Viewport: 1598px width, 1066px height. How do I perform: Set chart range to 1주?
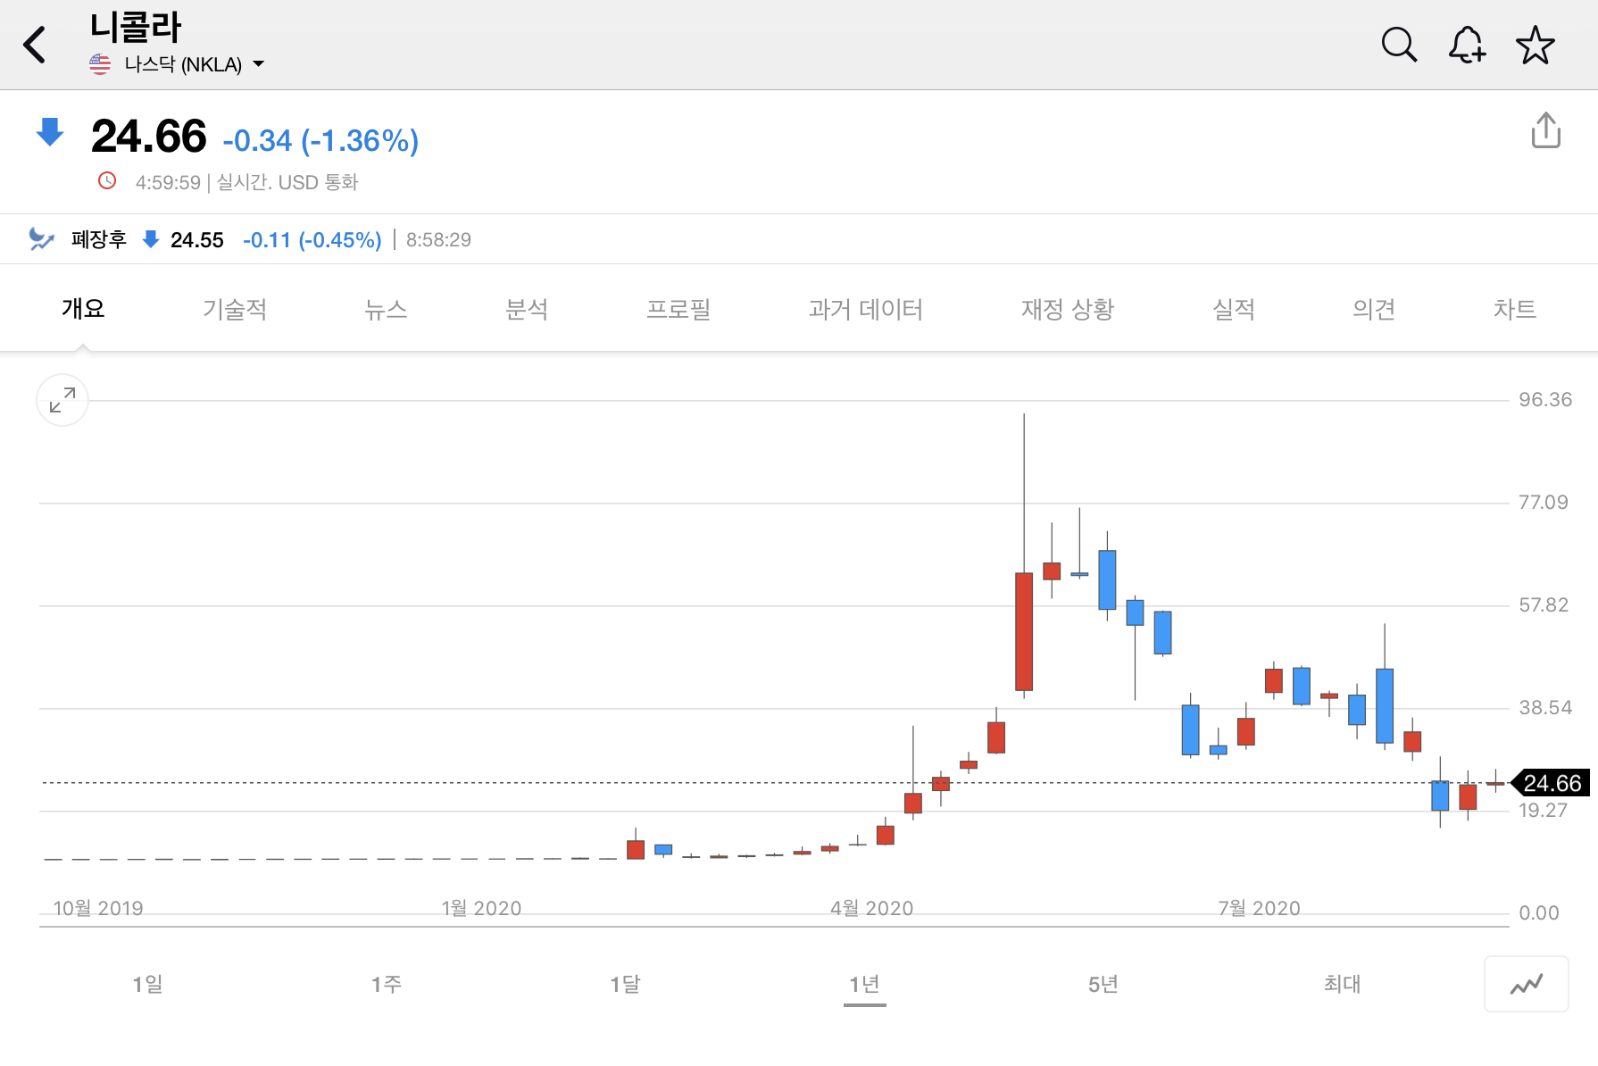[387, 984]
